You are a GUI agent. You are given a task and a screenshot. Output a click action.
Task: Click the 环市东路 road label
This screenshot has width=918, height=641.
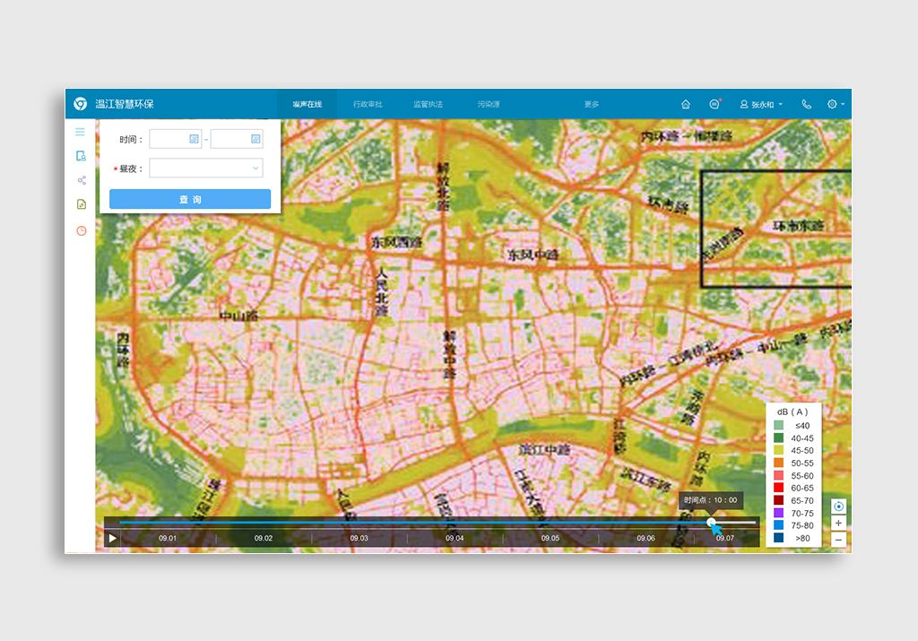click(x=799, y=225)
